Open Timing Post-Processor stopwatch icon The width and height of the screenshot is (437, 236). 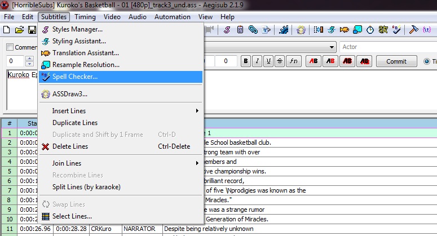click(370, 29)
